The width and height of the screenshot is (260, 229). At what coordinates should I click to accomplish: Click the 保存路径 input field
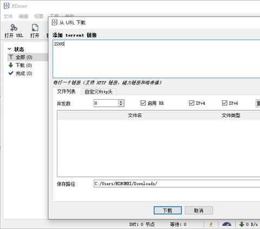click(177, 183)
